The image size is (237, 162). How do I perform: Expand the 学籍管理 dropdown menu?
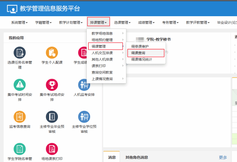(x=43, y=23)
